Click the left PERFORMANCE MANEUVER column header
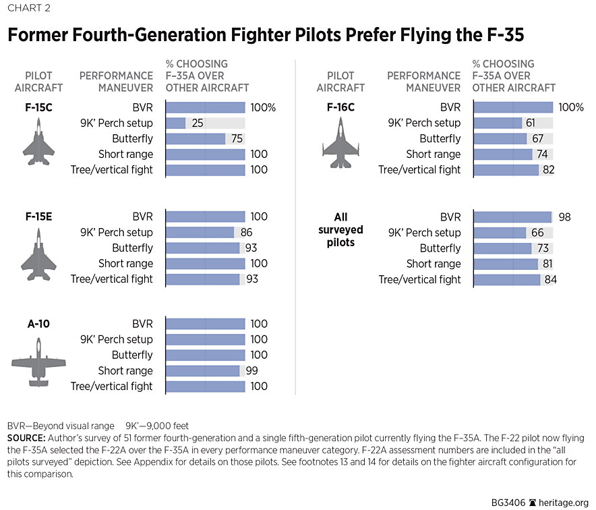This screenshot has width=596, height=510. pyautogui.click(x=116, y=82)
